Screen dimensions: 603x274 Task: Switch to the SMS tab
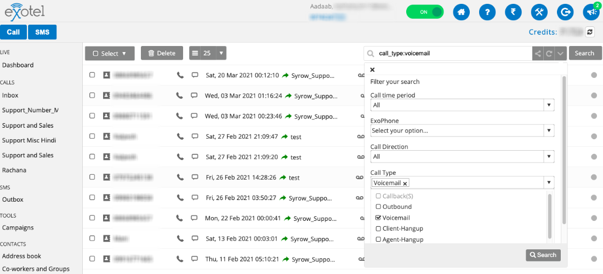click(42, 32)
